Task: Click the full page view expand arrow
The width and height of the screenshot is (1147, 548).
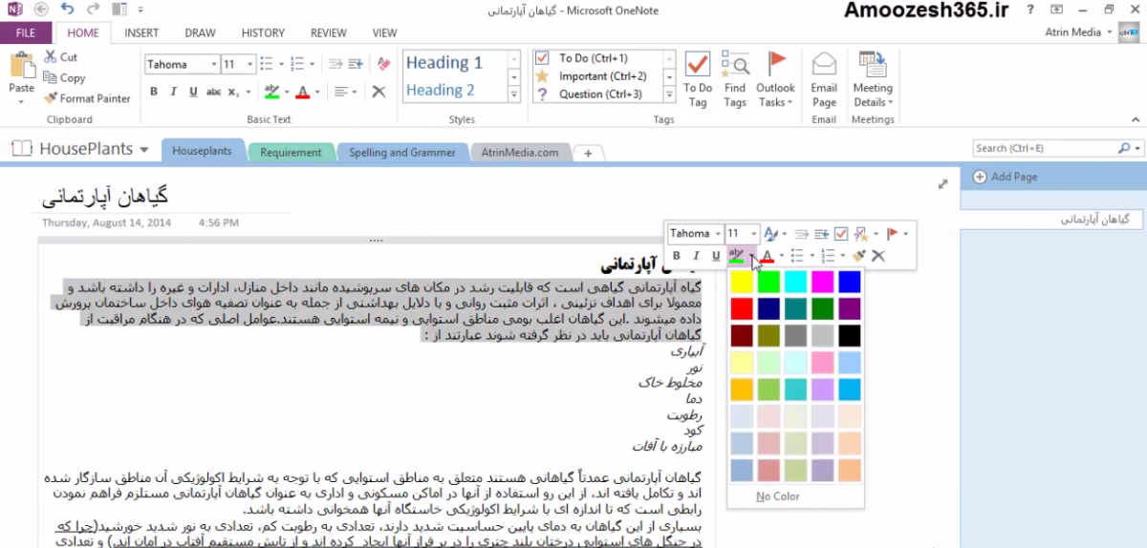Action: point(942,184)
